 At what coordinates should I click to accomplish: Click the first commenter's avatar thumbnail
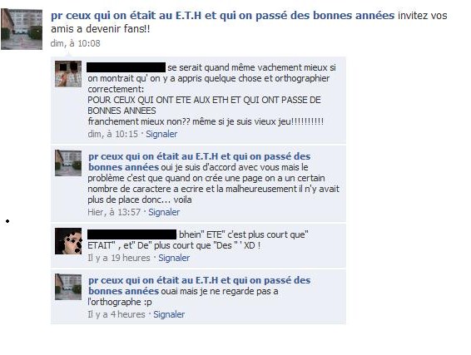68,74
